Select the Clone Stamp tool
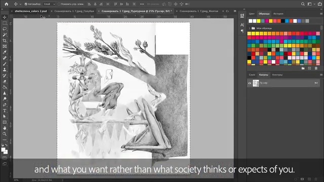The image size is (324, 182). [5, 70]
